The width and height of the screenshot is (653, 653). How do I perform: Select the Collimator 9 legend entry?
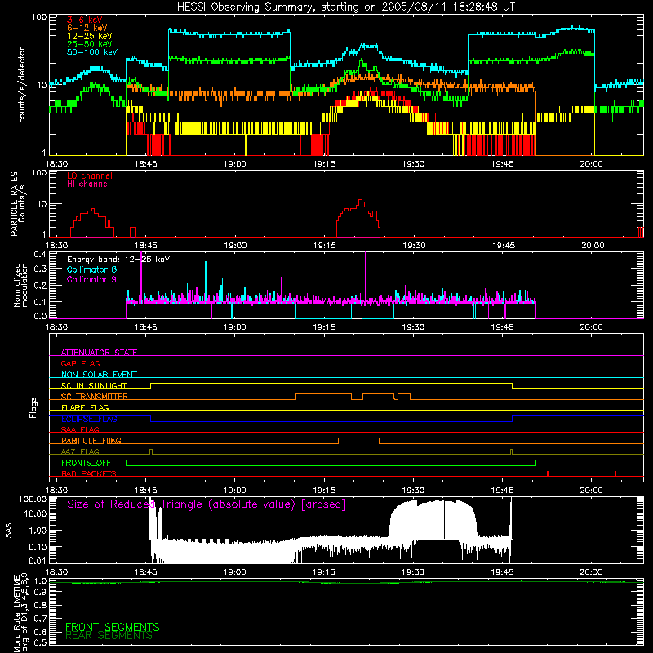91,279
